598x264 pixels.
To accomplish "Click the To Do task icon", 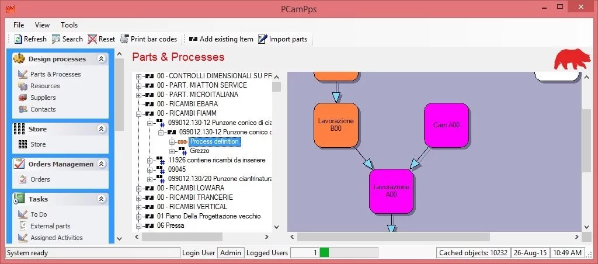I will 23,214.
